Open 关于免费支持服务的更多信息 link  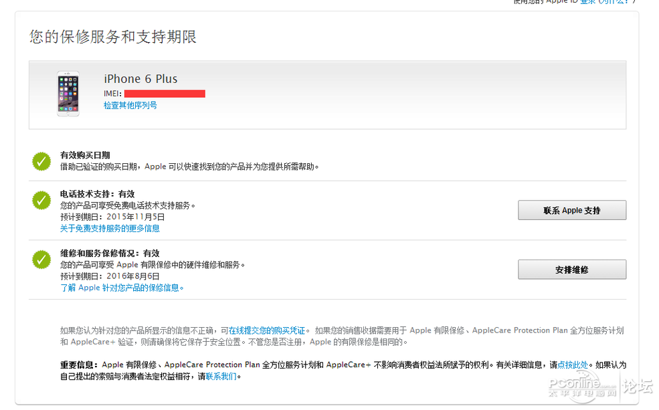click(x=110, y=229)
